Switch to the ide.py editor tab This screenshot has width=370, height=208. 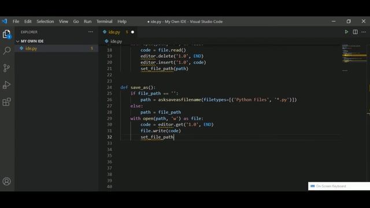click(114, 32)
